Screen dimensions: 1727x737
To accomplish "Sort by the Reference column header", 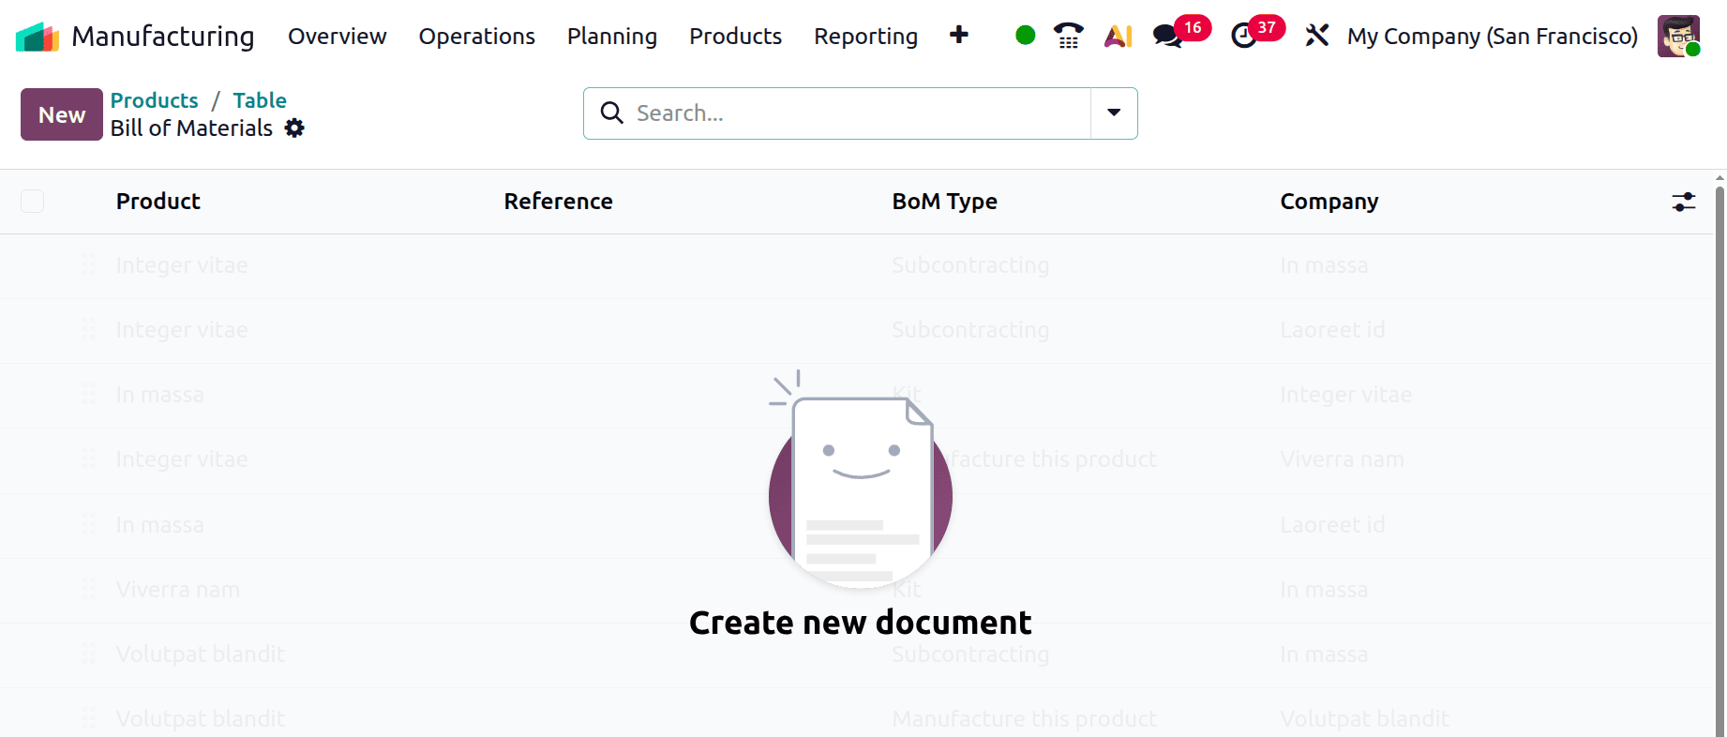I will (559, 202).
